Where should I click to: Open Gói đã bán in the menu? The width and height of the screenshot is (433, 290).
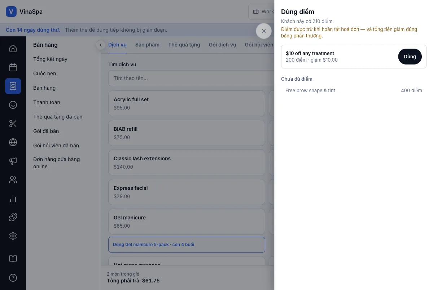(x=46, y=131)
